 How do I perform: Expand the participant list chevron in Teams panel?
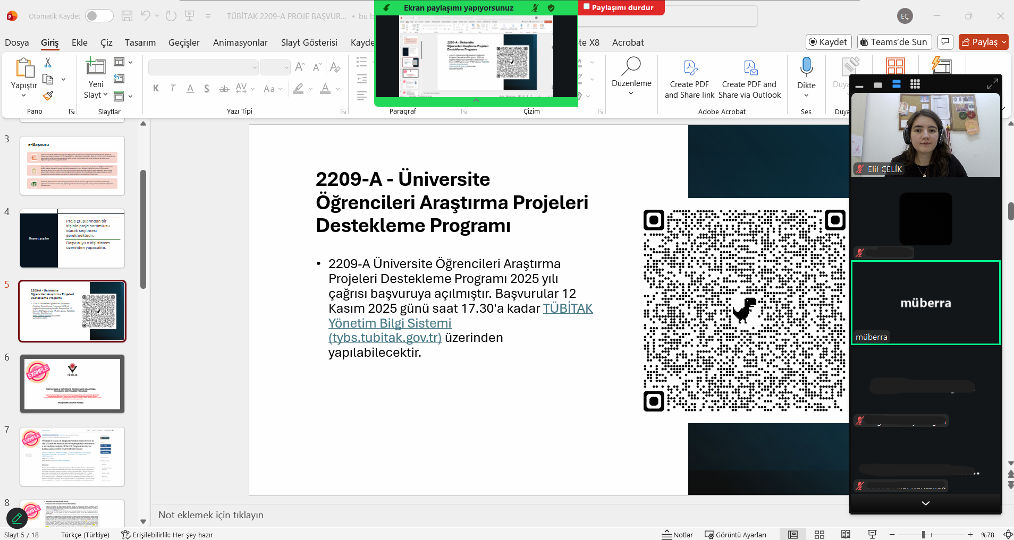click(x=925, y=503)
